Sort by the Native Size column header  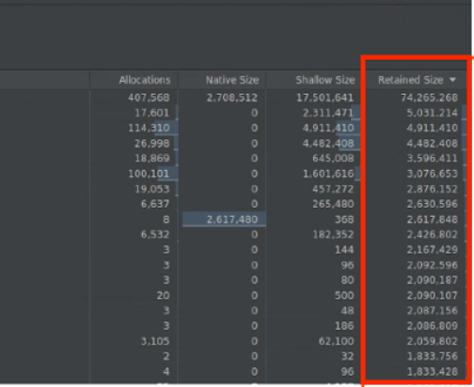pos(232,80)
